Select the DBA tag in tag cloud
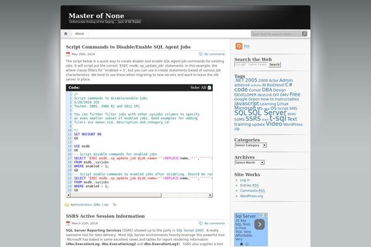371x247 pixels. pos(267,90)
